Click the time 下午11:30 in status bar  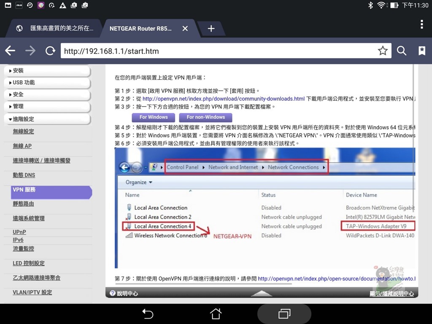415,5
